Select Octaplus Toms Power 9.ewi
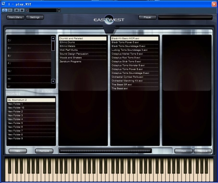 135,69
